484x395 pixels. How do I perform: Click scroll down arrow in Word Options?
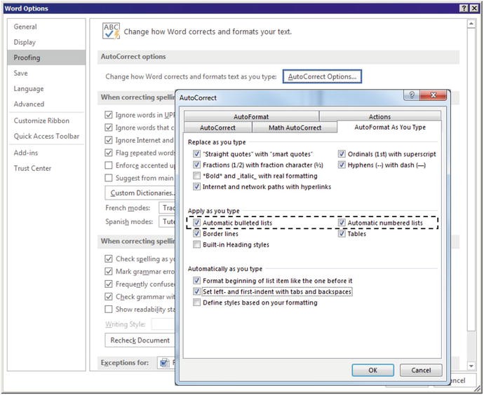point(471,366)
